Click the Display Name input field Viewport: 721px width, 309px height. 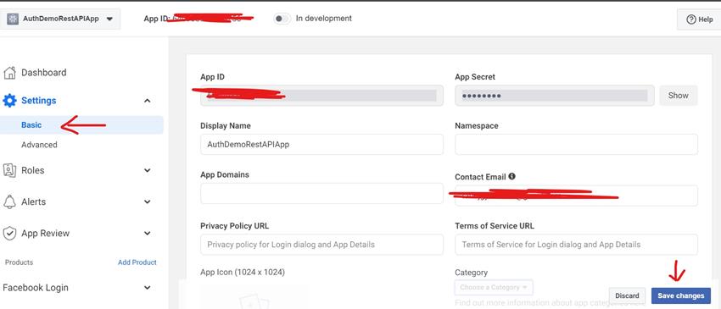[321, 144]
